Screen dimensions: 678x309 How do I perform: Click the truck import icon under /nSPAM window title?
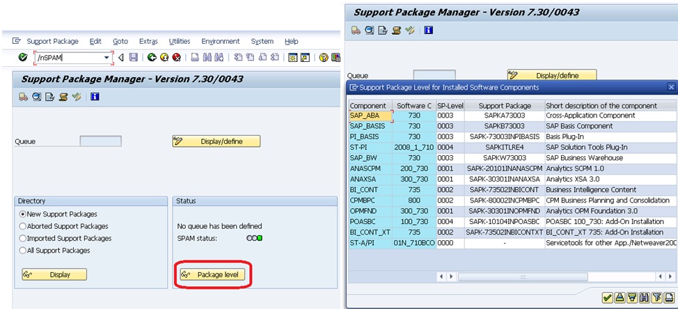[24, 97]
